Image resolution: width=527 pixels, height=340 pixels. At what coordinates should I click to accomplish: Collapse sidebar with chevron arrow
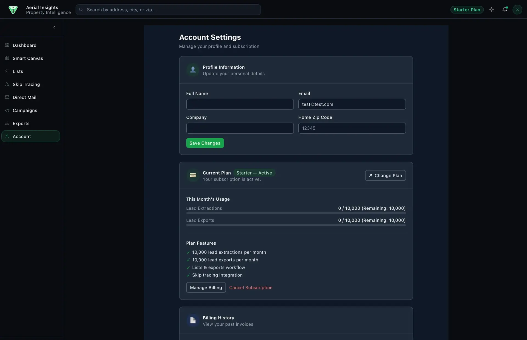[x=54, y=27]
